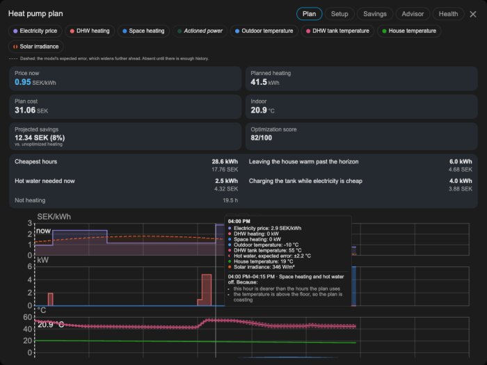Click the 12.34 SEK (8%) savings value
This screenshot has width=487, height=365.
pyautogui.click(x=40, y=138)
